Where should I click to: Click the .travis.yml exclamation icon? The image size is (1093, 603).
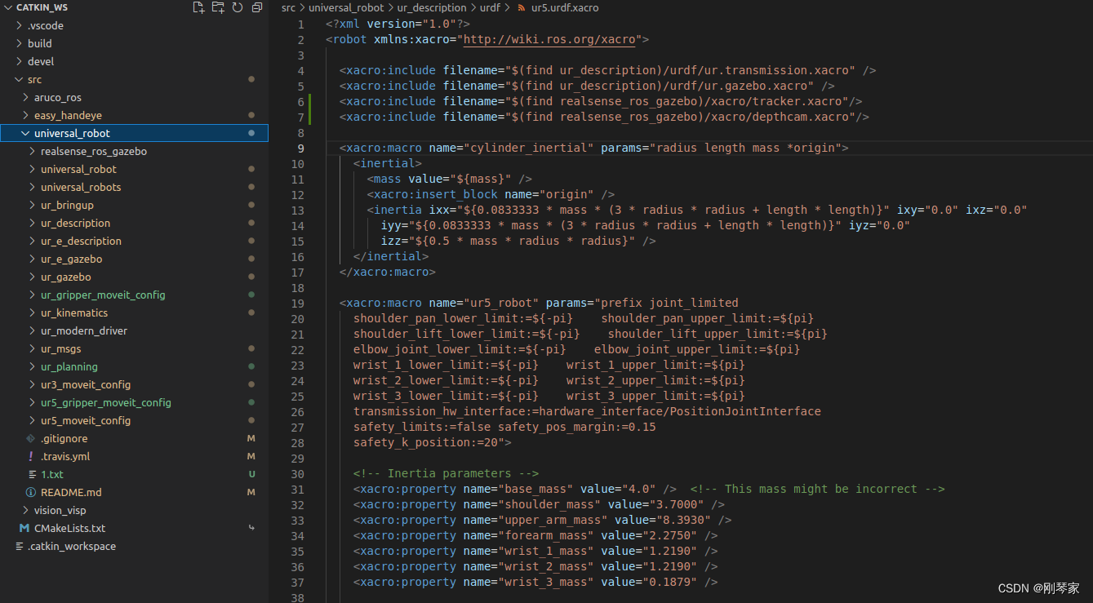click(31, 456)
